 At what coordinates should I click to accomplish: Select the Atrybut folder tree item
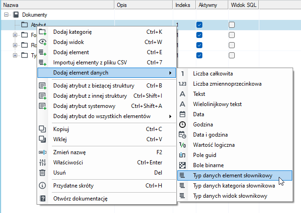click(38, 25)
